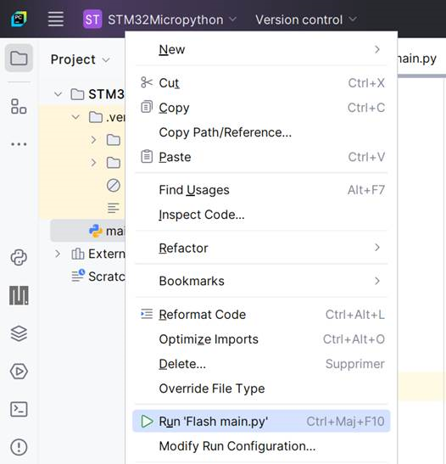Open the STM32Micropython project dropdown
446x464 pixels.
coord(172,20)
